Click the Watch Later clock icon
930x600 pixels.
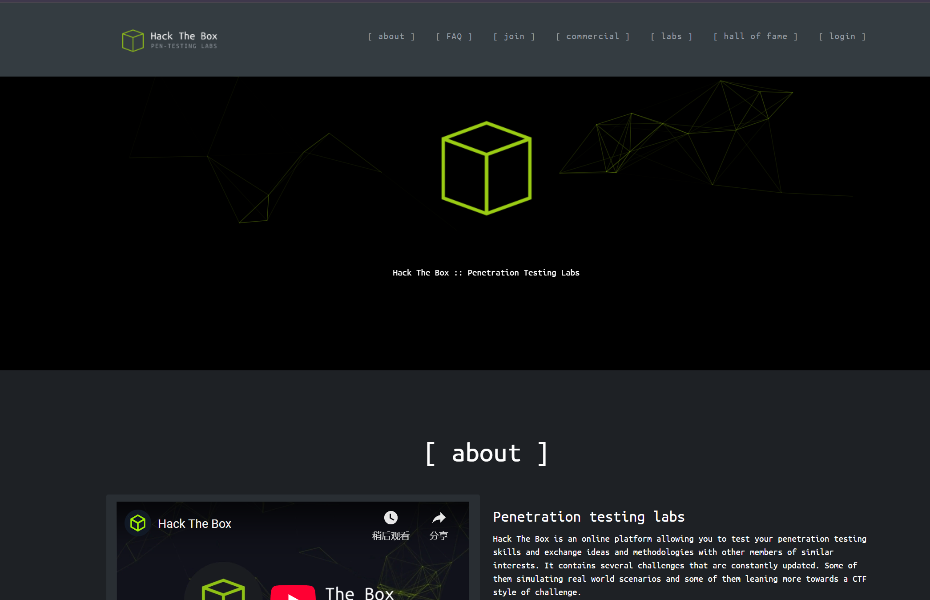click(391, 518)
